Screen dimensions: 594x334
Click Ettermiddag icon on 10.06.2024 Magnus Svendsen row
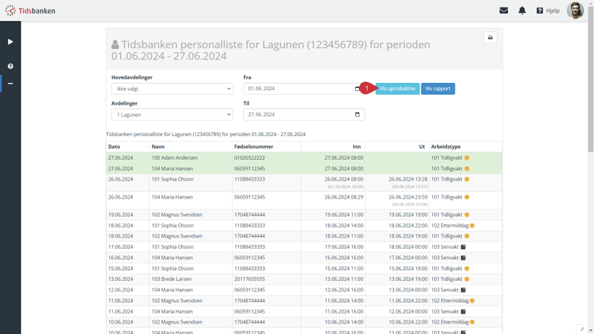[x=472, y=322]
